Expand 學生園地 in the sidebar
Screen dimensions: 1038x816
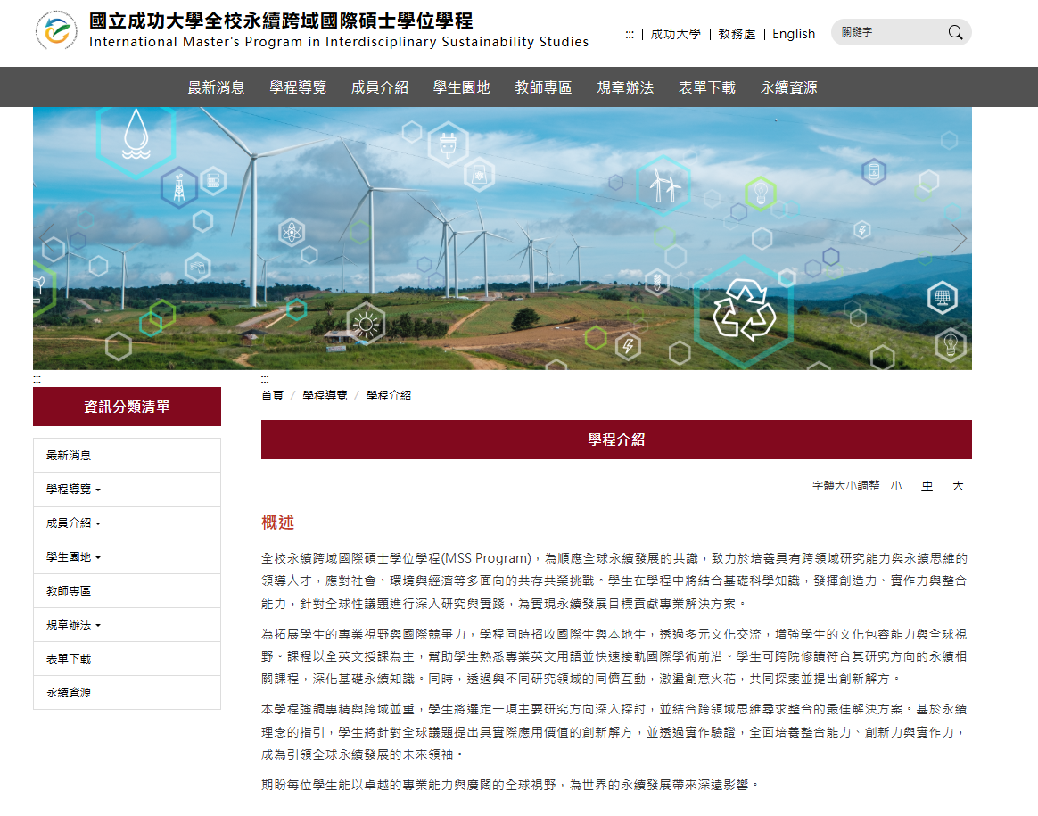click(73, 557)
